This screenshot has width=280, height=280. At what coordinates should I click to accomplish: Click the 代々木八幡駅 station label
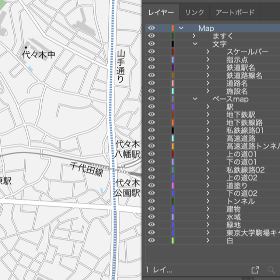coord(127,149)
